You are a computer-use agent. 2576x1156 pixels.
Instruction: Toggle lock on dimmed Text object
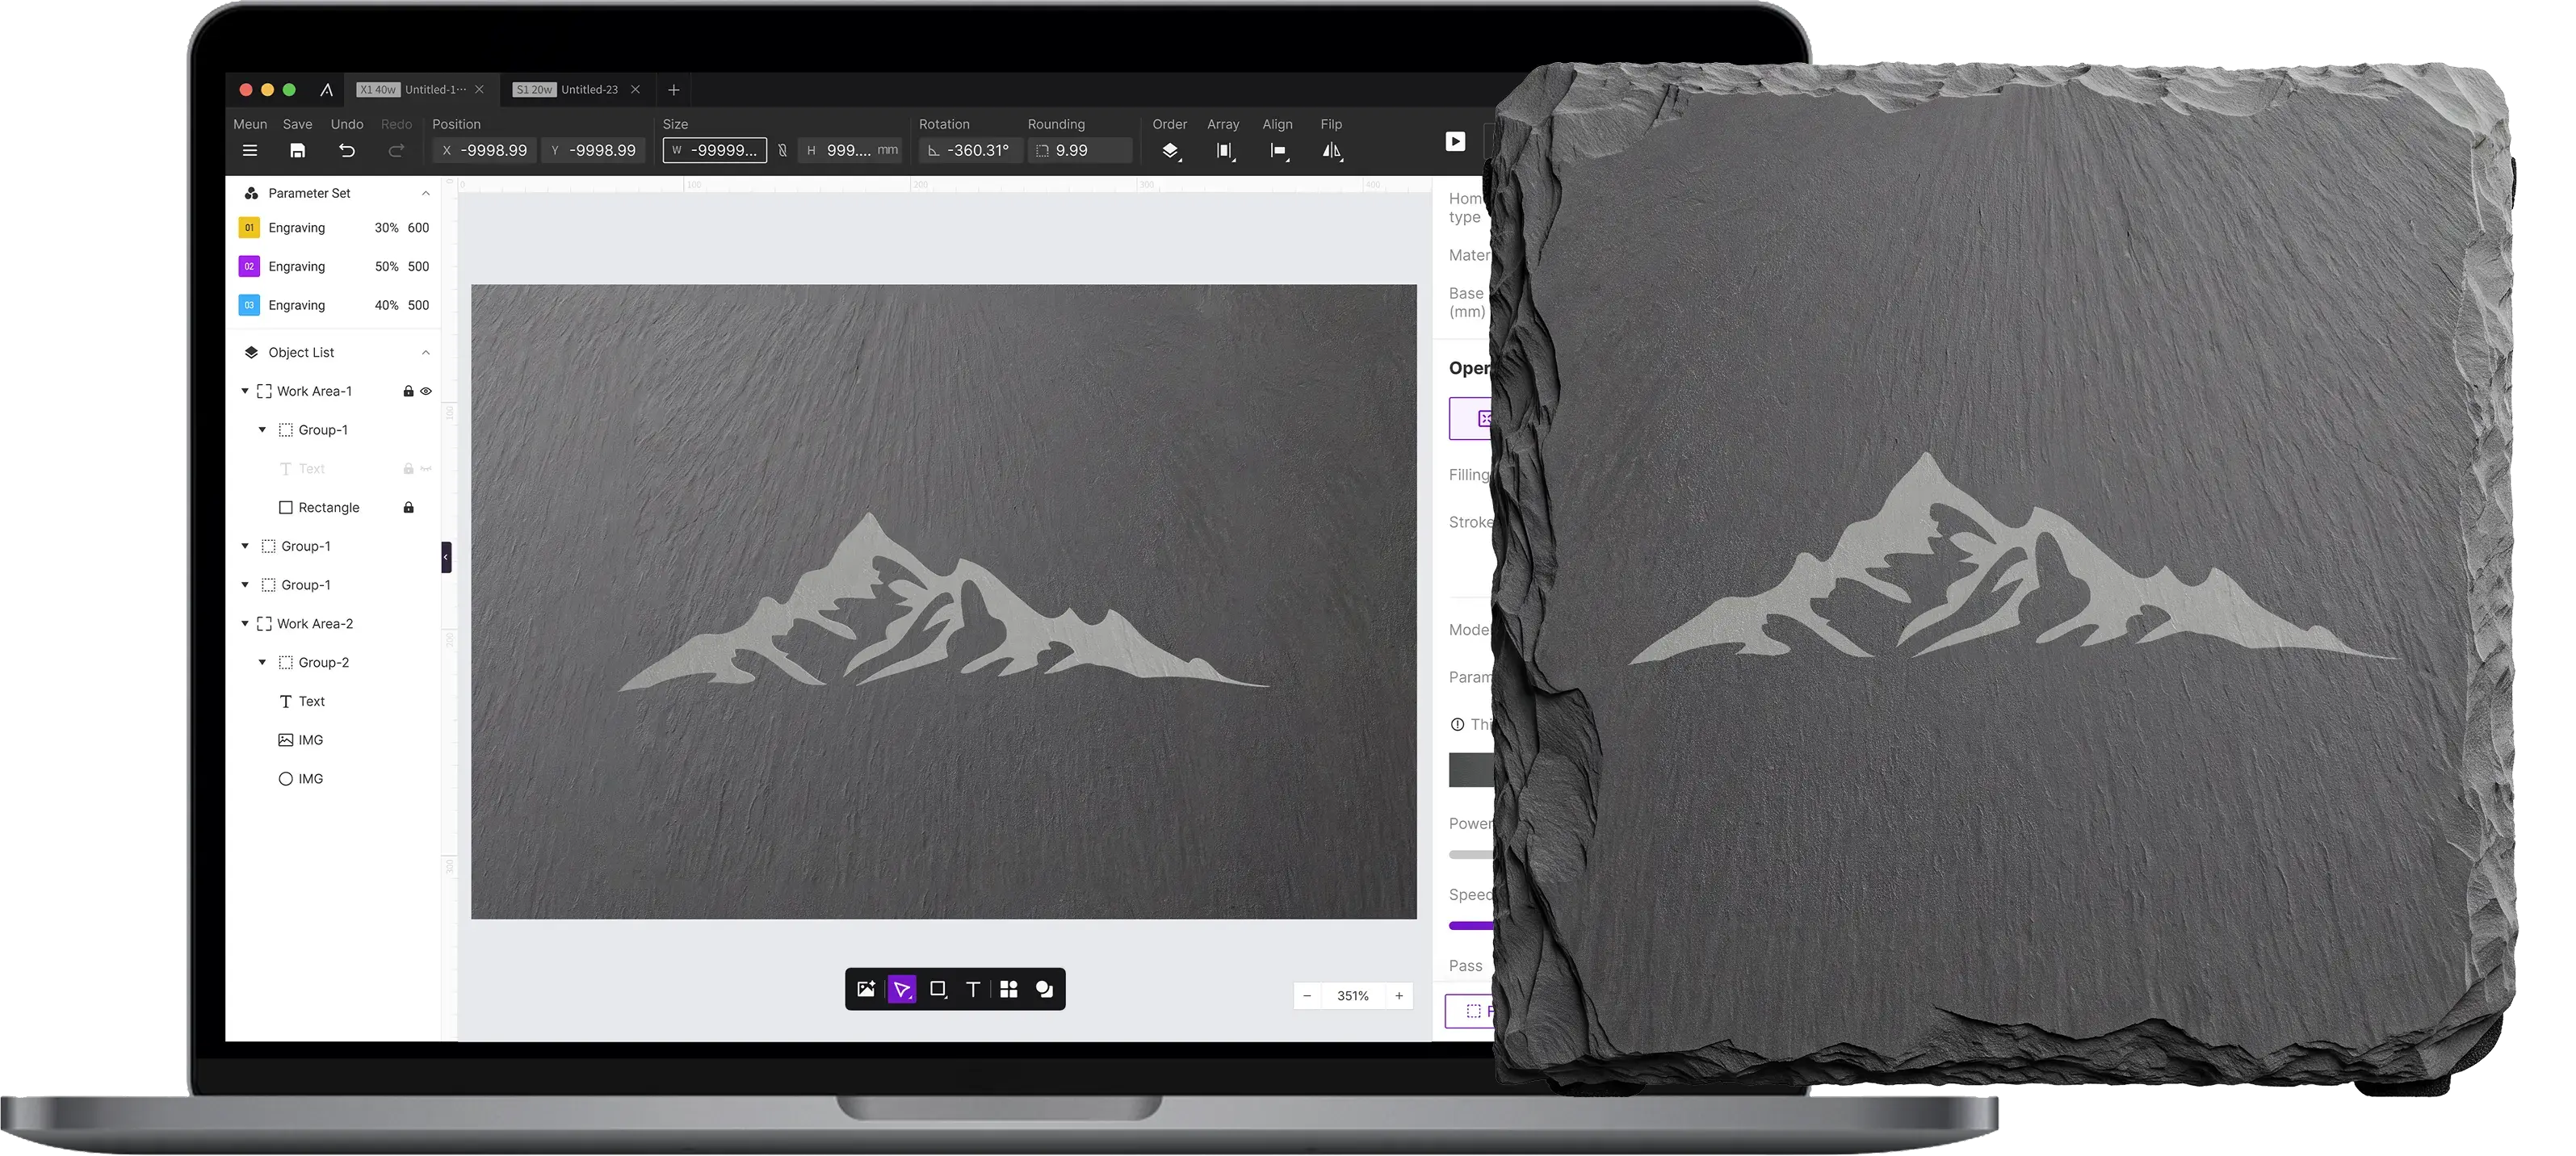click(408, 469)
